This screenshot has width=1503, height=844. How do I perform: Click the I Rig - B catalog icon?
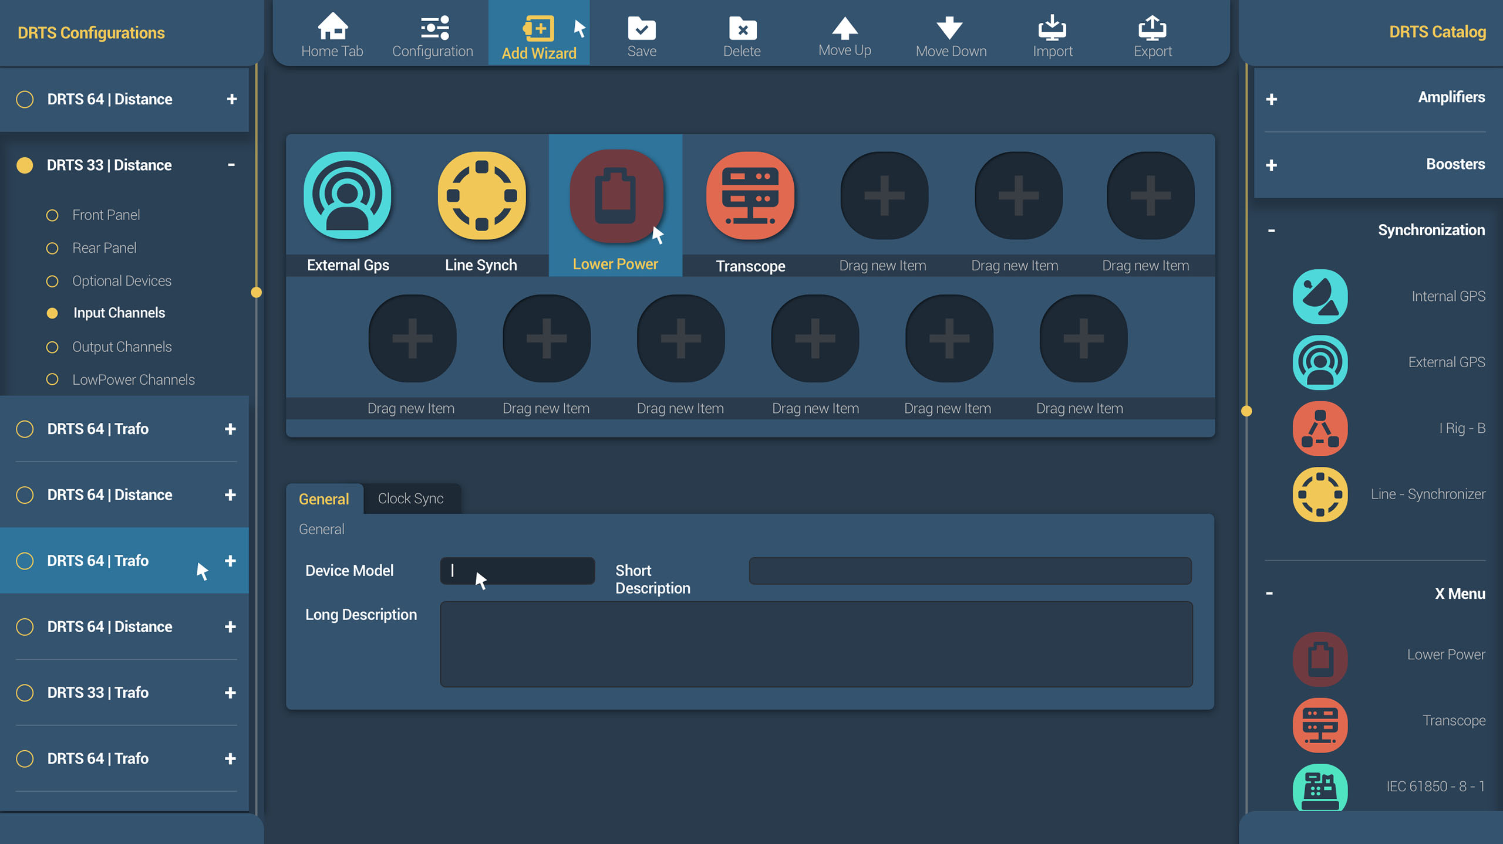click(1320, 428)
